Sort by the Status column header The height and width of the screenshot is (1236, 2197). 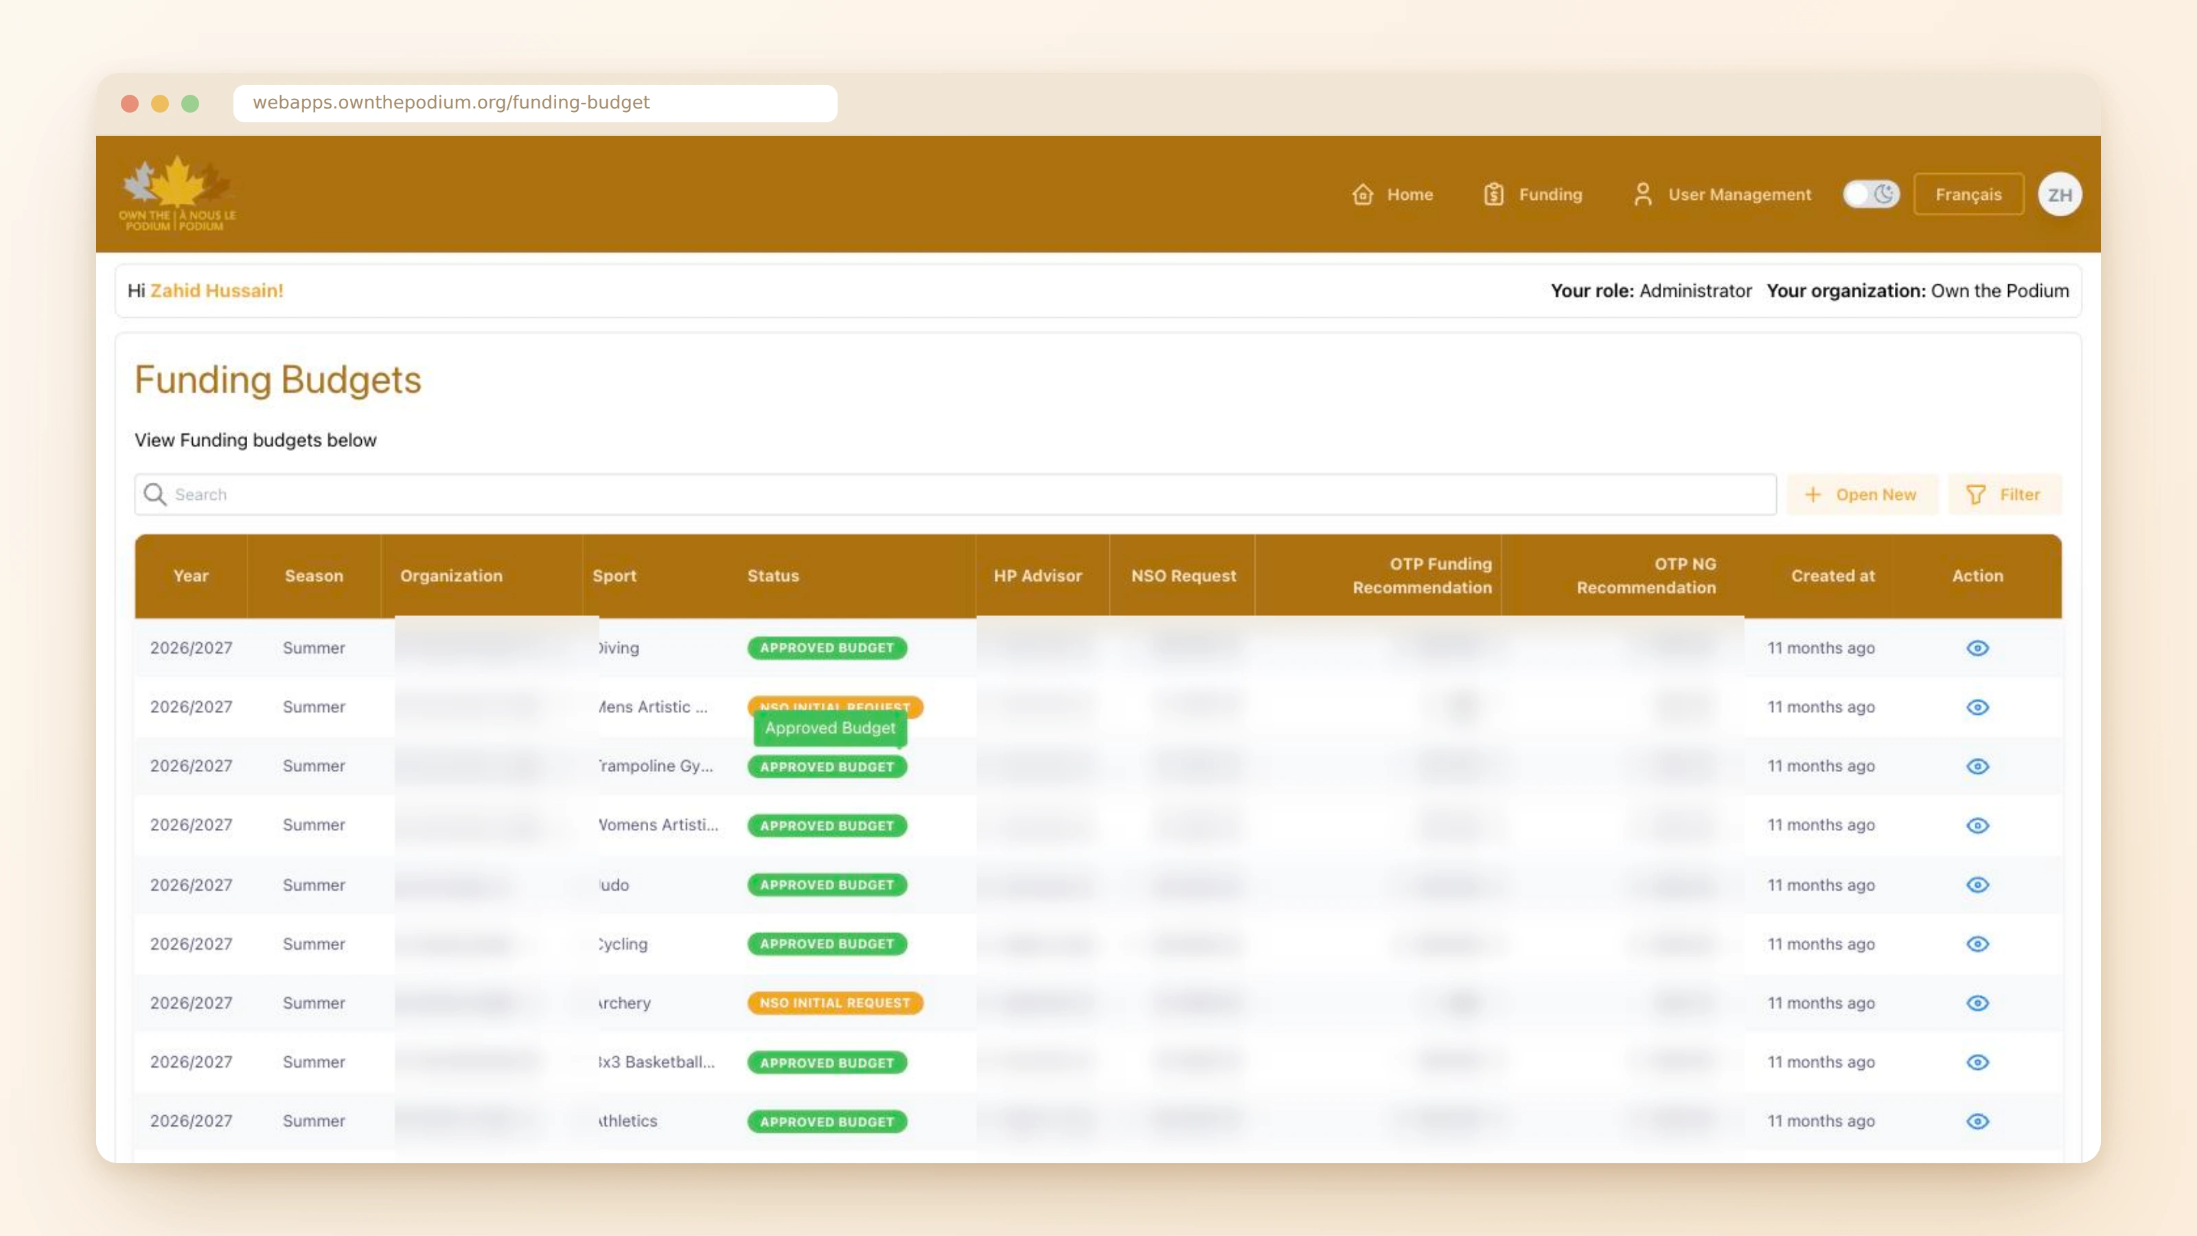coord(772,576)
